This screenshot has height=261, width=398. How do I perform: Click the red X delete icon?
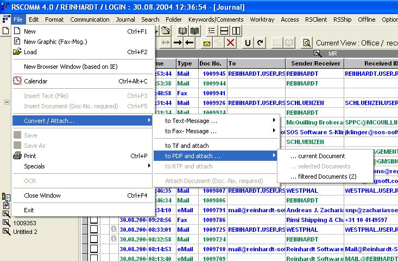(x=231, y=43)
